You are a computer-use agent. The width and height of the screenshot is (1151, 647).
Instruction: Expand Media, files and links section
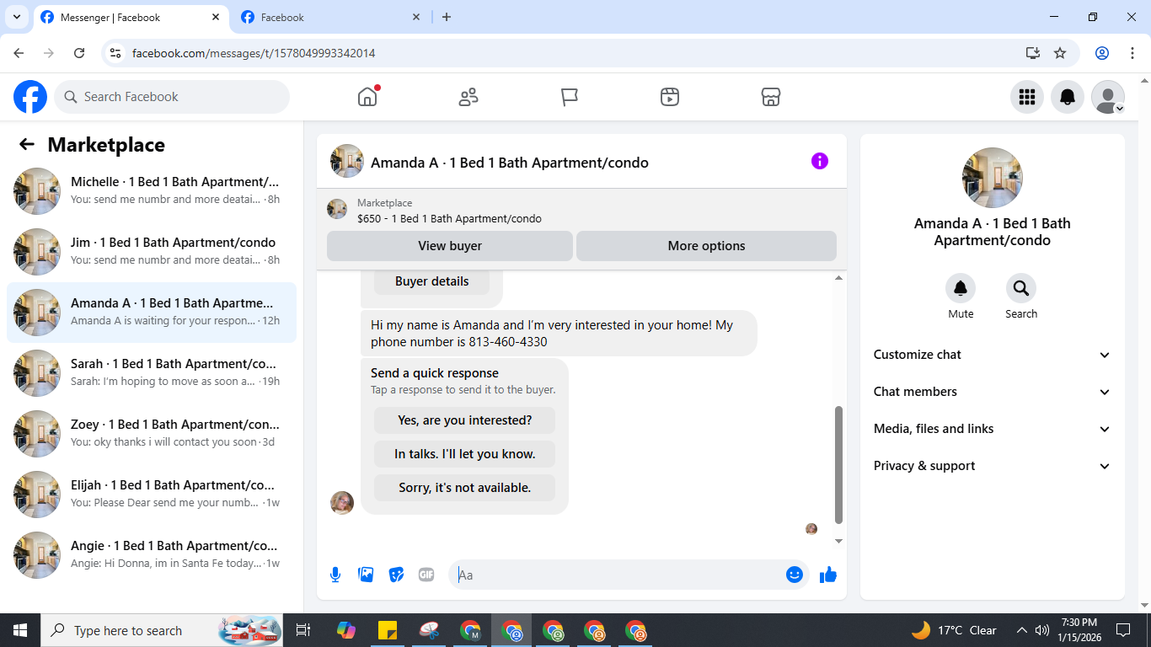pos(992,429)
